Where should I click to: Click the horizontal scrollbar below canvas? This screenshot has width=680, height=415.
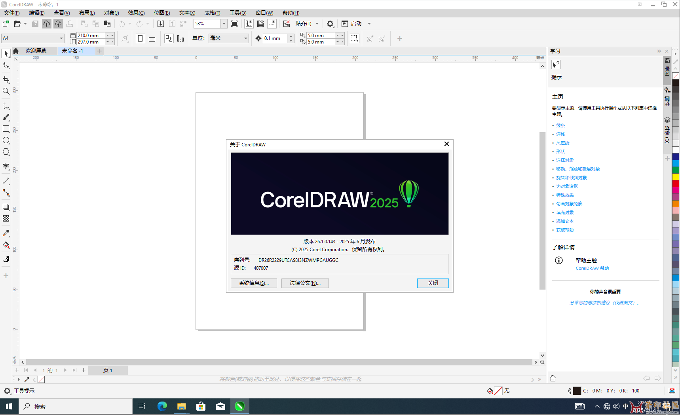coord(279,362)
